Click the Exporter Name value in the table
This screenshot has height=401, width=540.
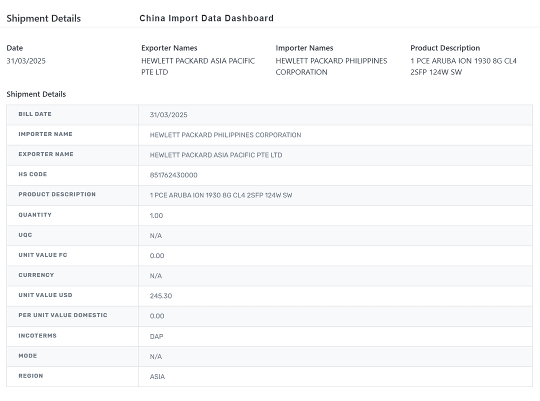tap(215, 155)
